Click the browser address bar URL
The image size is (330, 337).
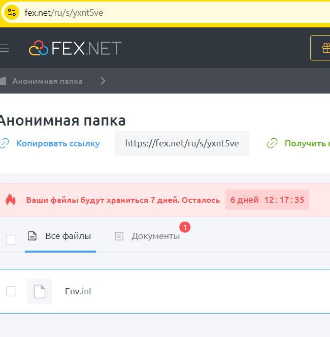(64, 13)
